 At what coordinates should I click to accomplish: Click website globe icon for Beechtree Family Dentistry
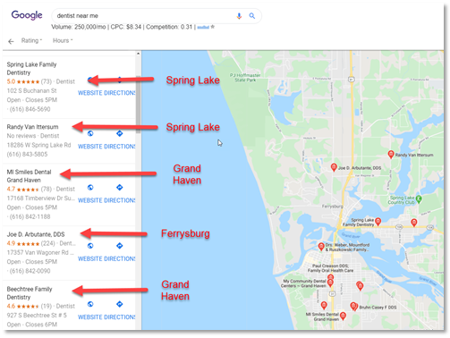(x=90, y=304)
